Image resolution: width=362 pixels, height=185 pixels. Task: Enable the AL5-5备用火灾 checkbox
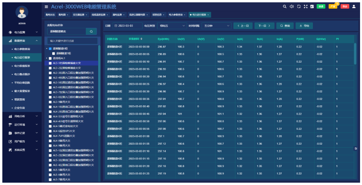point(50,170)
